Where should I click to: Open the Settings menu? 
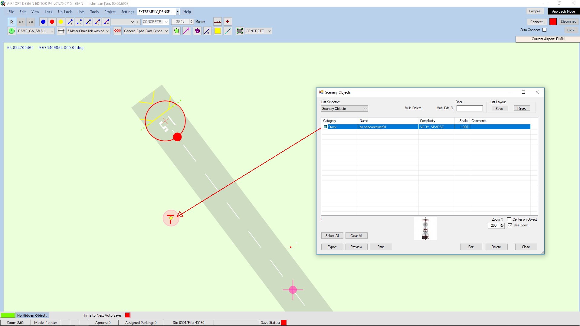(x=127, y=12)
